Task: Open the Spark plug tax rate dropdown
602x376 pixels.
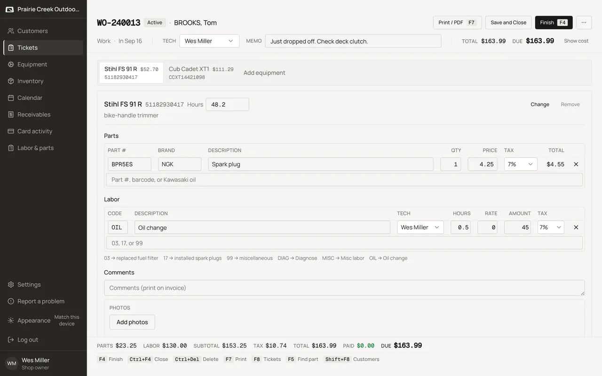Action: pos(521,164)
